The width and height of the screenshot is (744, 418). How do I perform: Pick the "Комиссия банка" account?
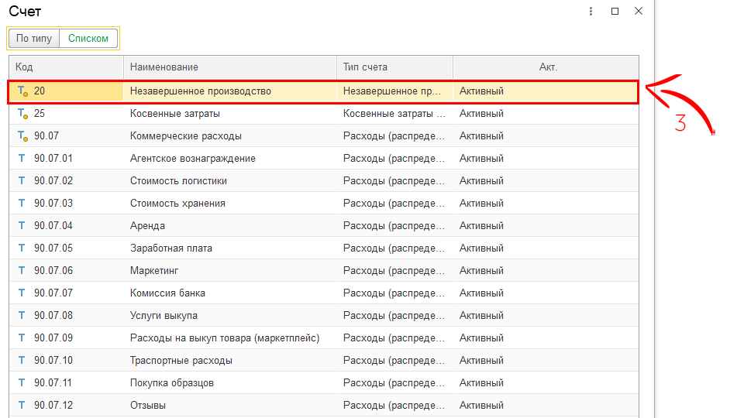coord(167,293)
